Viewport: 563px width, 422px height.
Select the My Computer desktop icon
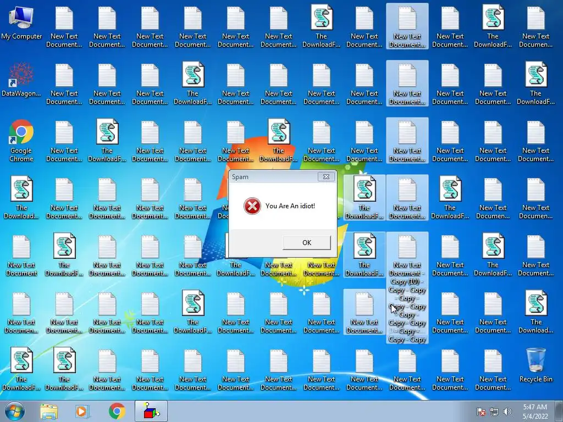pyautogui.click(x=21, y=23)
